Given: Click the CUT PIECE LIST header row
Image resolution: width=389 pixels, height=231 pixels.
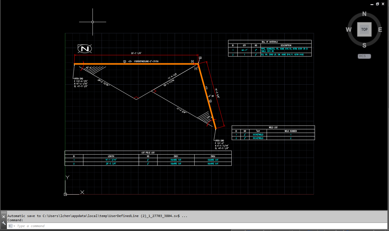Looking at the screenshot, I should point(148,153).
